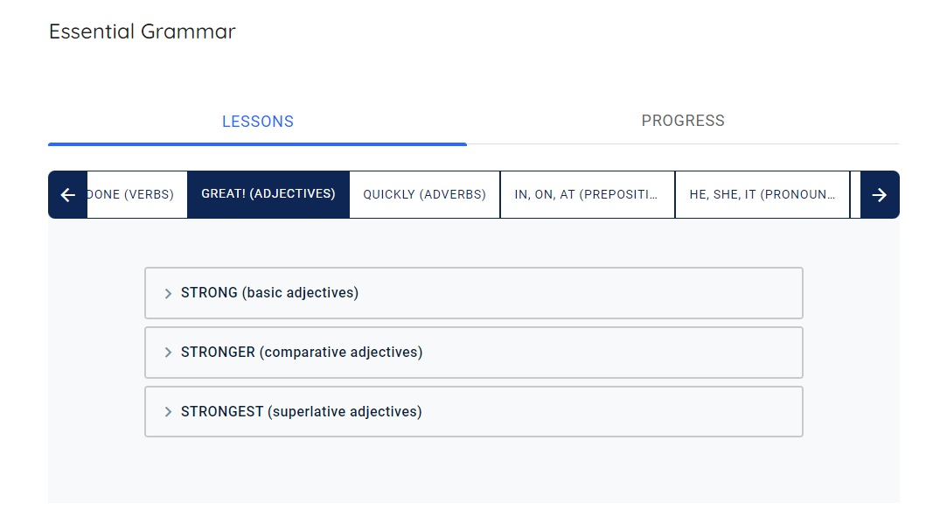Click the blue underline below LESSONS
933x524 pixels.
click(257, 143)
